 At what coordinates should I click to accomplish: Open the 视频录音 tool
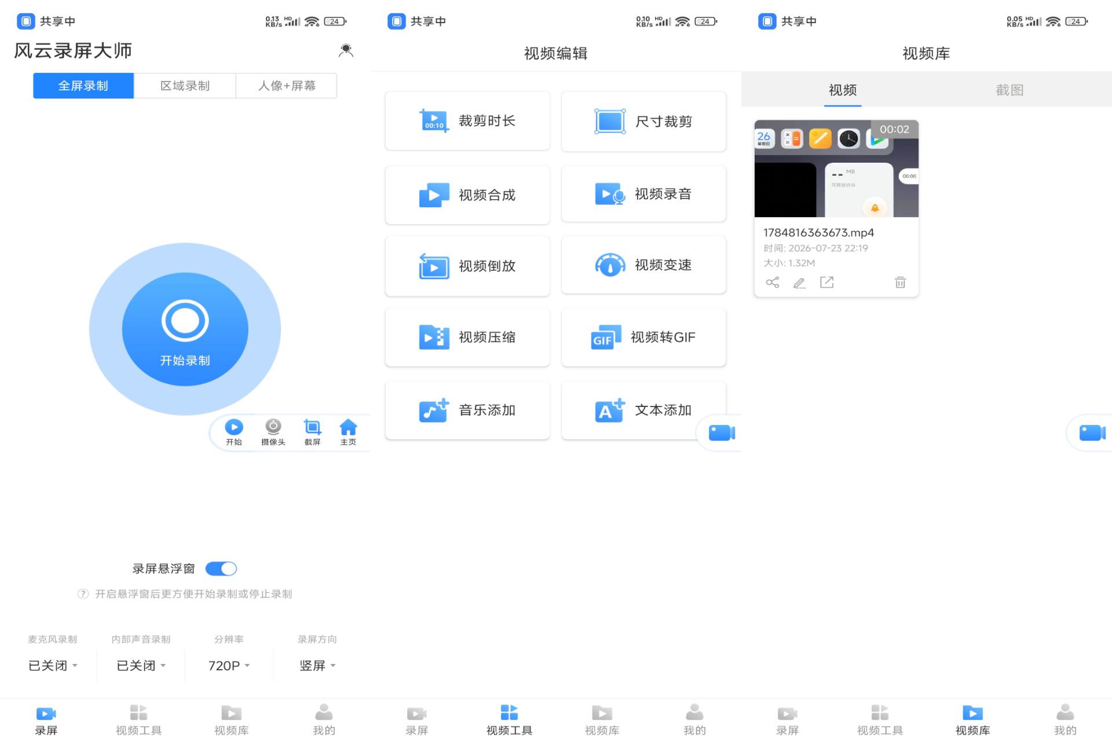click(643, 195)
